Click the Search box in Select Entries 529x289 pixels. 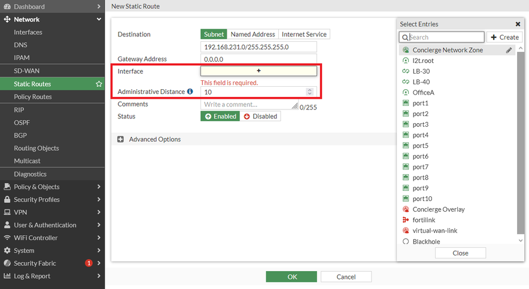click(x=442, y=37)
